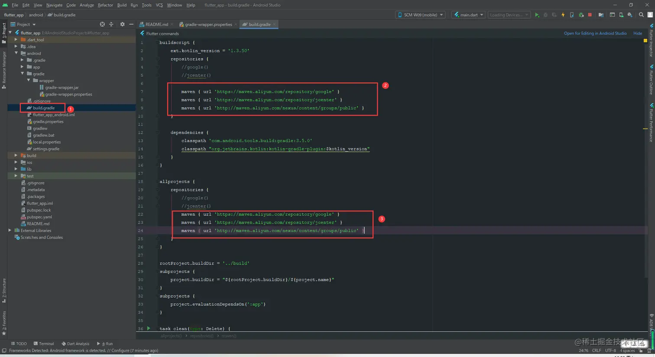This screenshot has height=357, width=655.
Task: Click CRLF line separator in status bar
Action: coord(597,351)
